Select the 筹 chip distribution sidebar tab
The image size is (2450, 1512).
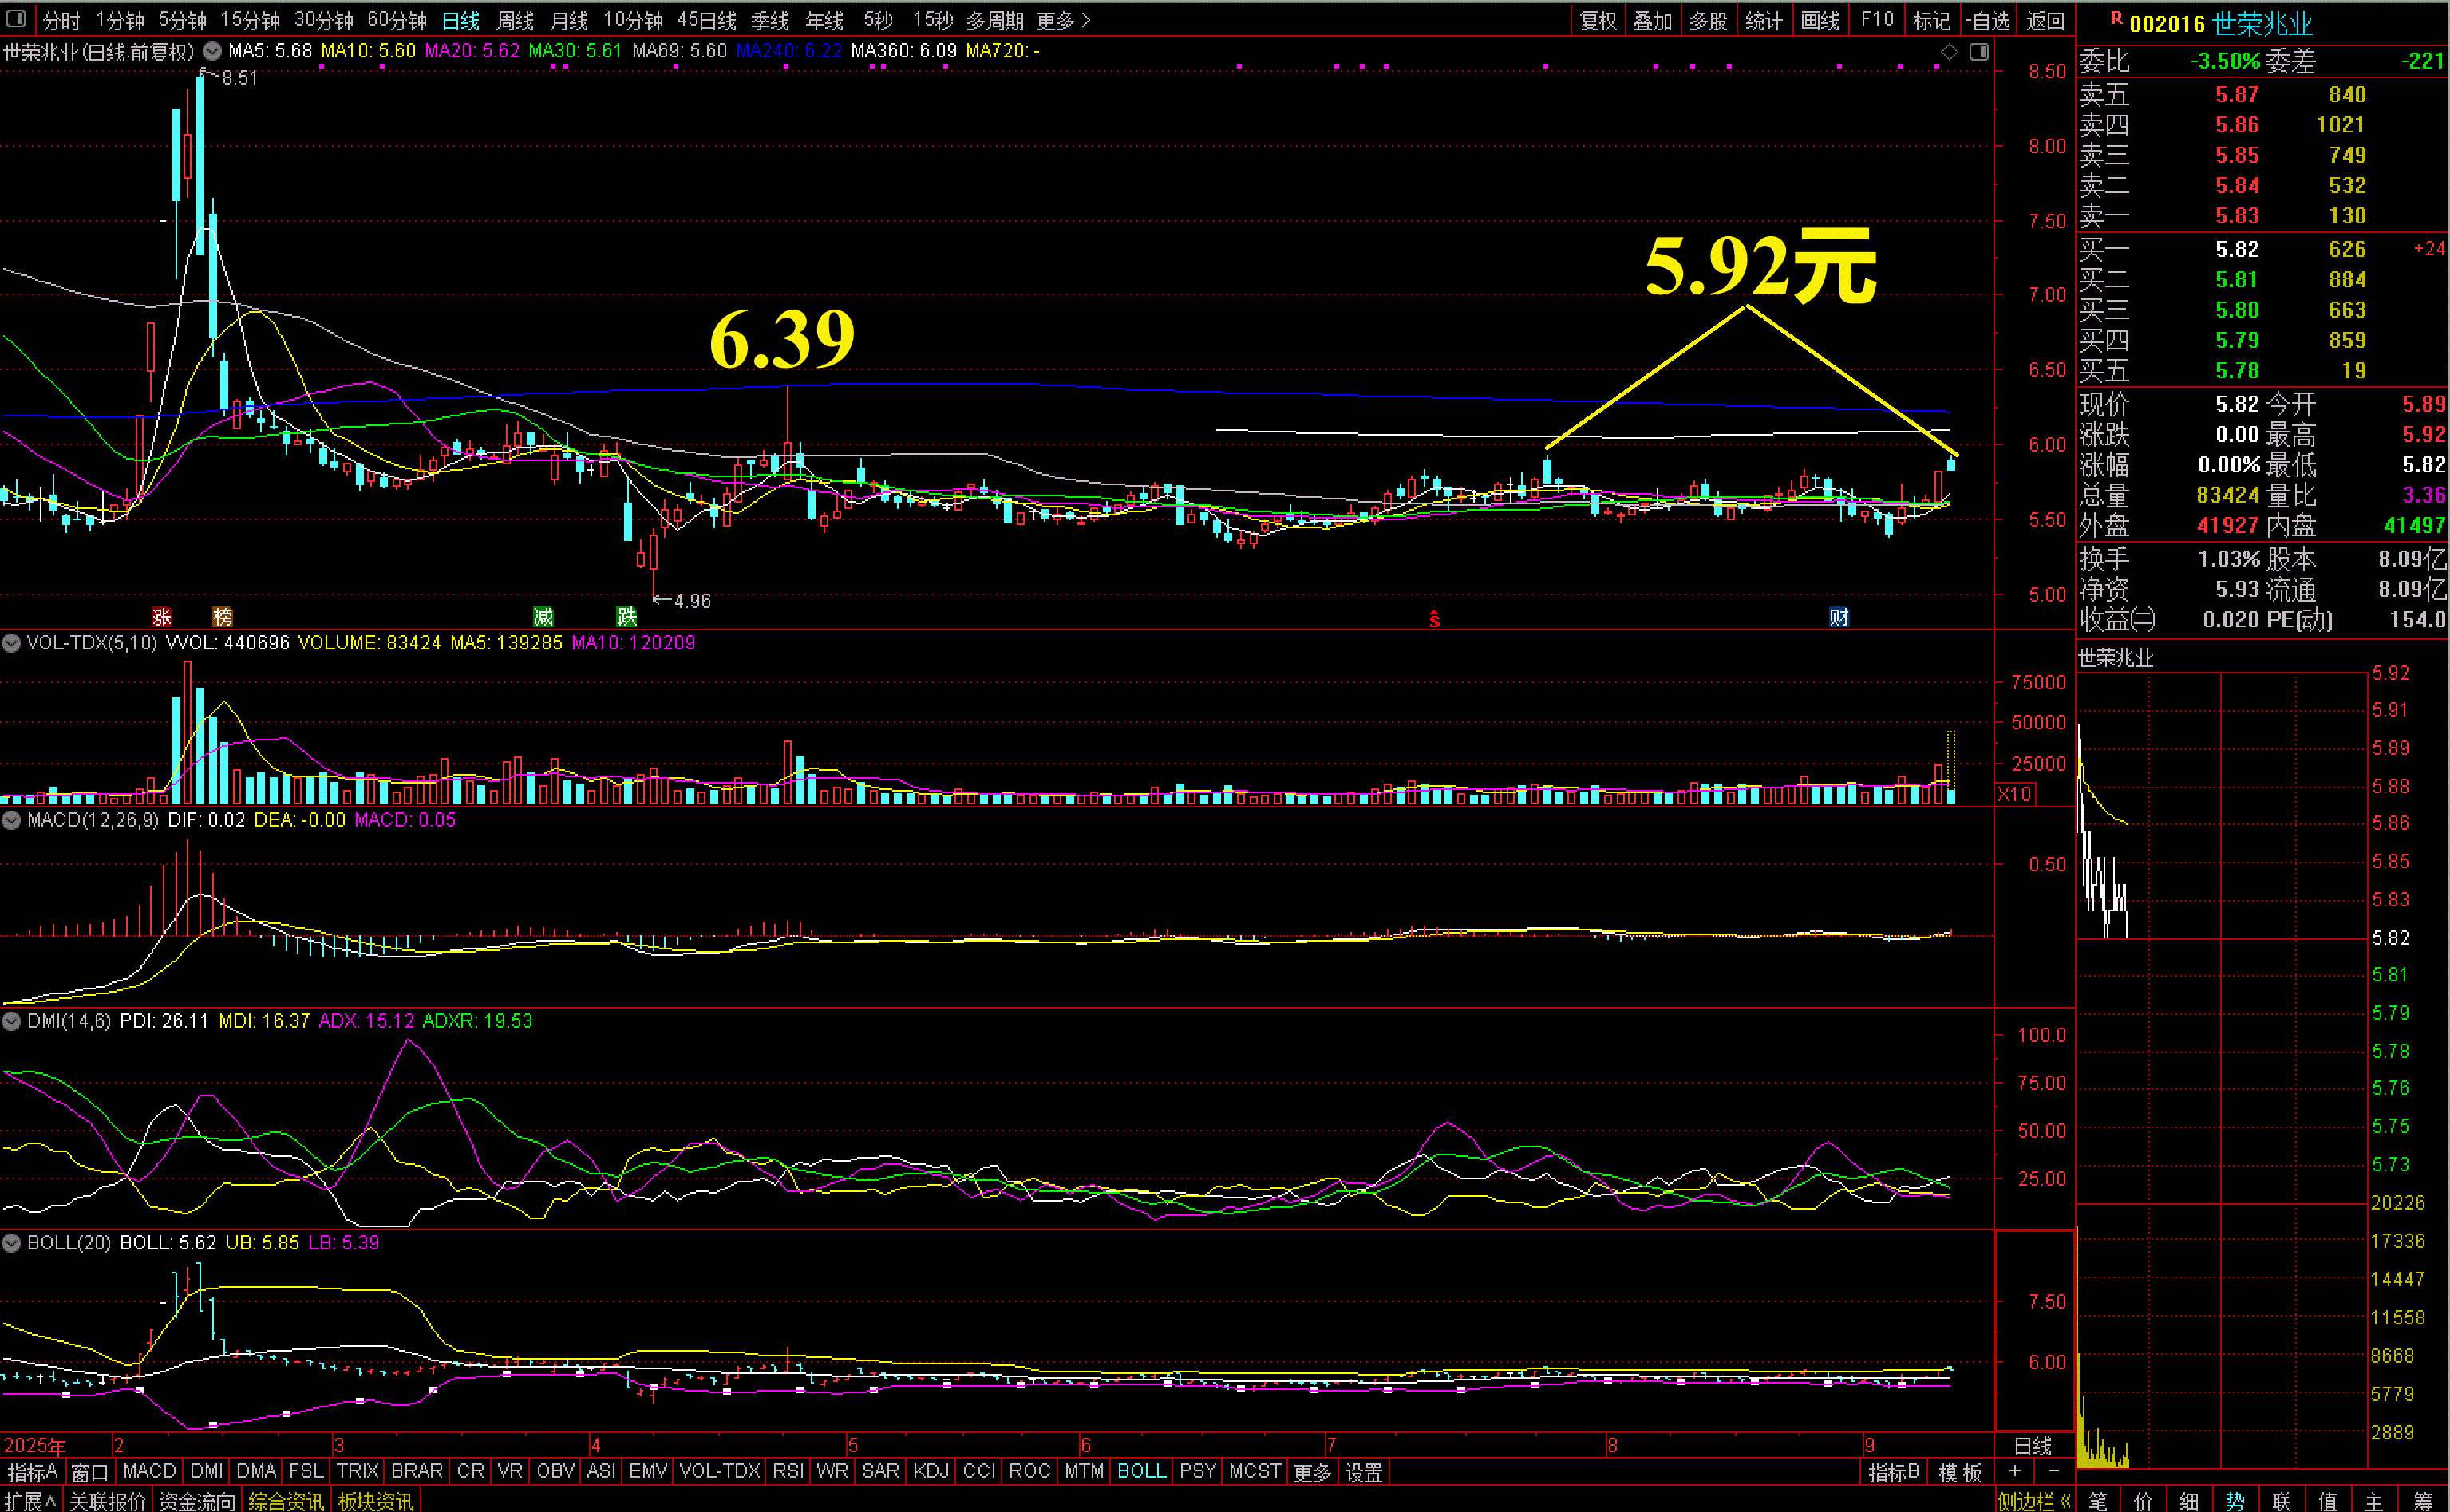point(2423,1501)
